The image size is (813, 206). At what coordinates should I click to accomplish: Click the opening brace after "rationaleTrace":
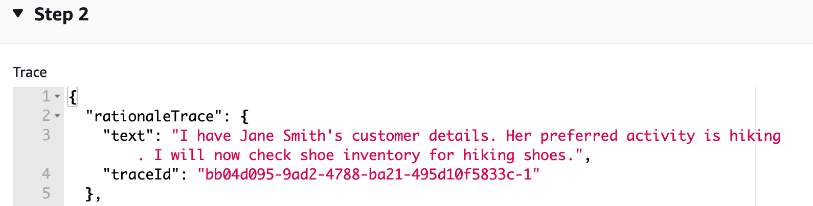click(244, 116)
